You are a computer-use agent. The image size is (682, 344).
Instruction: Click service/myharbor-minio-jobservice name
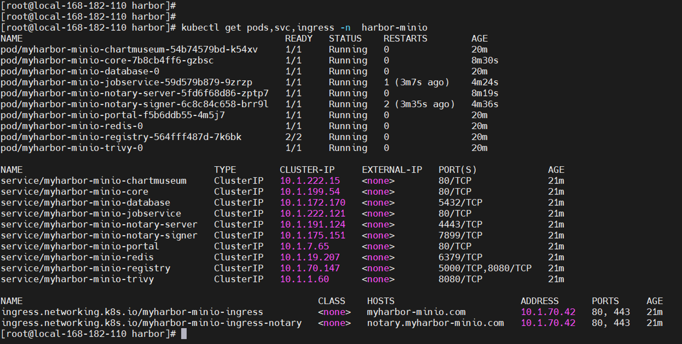[91, 213]
